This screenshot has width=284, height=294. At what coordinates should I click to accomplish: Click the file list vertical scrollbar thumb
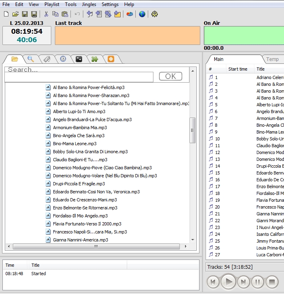click(192, 130)
